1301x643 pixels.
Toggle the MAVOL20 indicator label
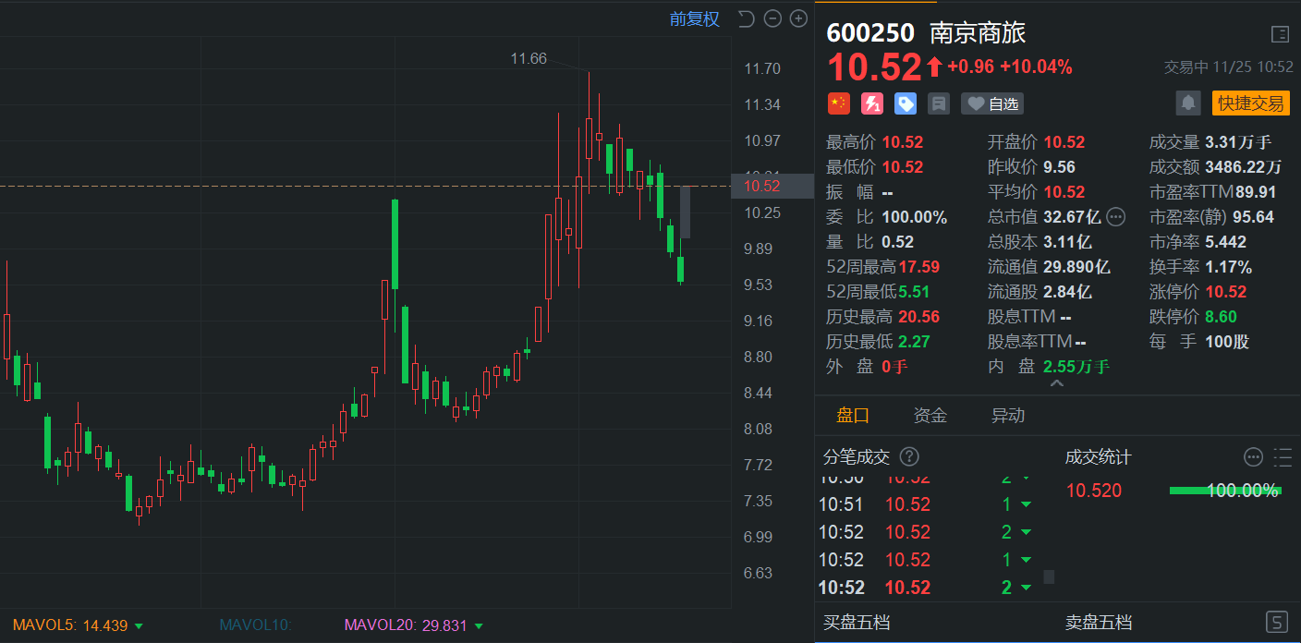pyautogui.click(x=381, y=625)
